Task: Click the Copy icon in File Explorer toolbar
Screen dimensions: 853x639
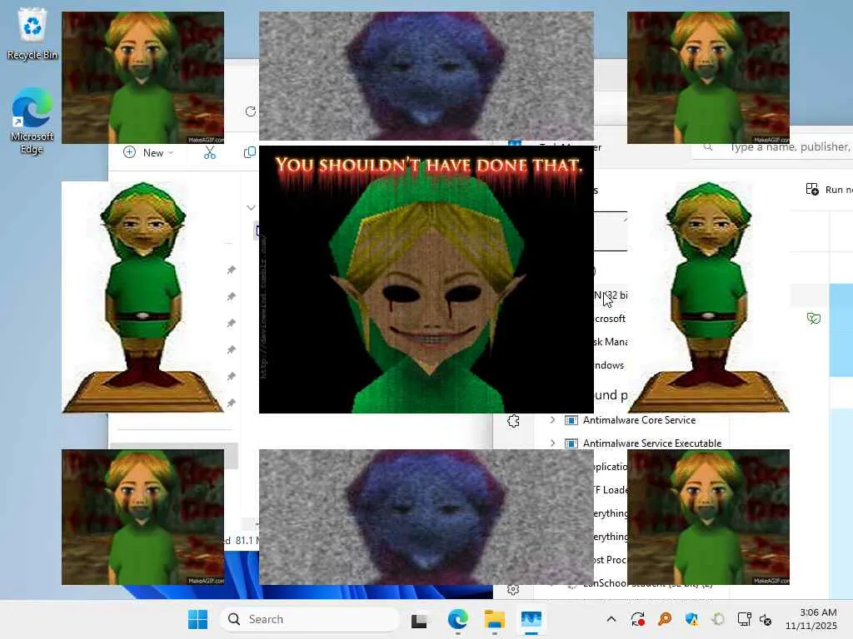Action: (250, 153)
